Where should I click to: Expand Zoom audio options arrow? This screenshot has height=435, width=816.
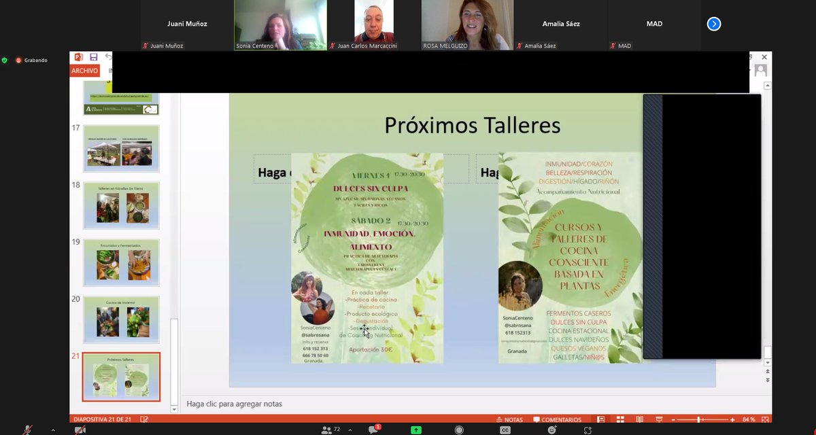point(53,430)
